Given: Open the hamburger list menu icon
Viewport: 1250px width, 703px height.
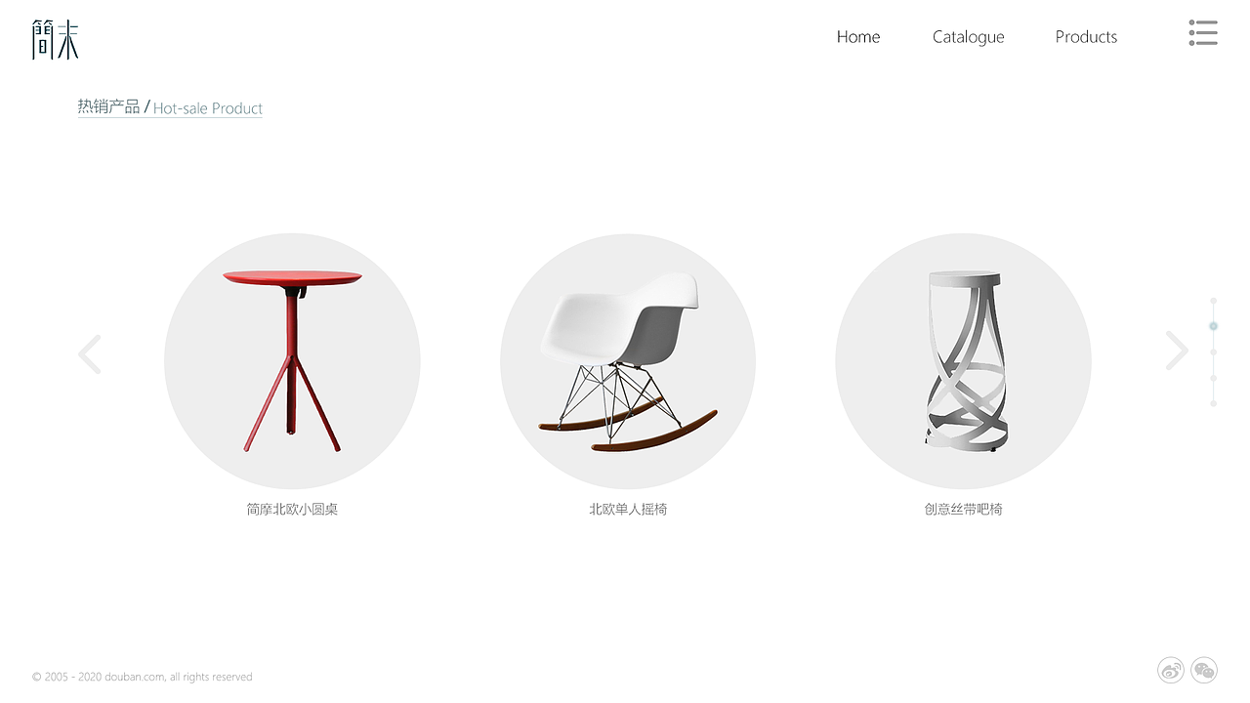Looking at the screenshot, I should [x=1203, y=32].
